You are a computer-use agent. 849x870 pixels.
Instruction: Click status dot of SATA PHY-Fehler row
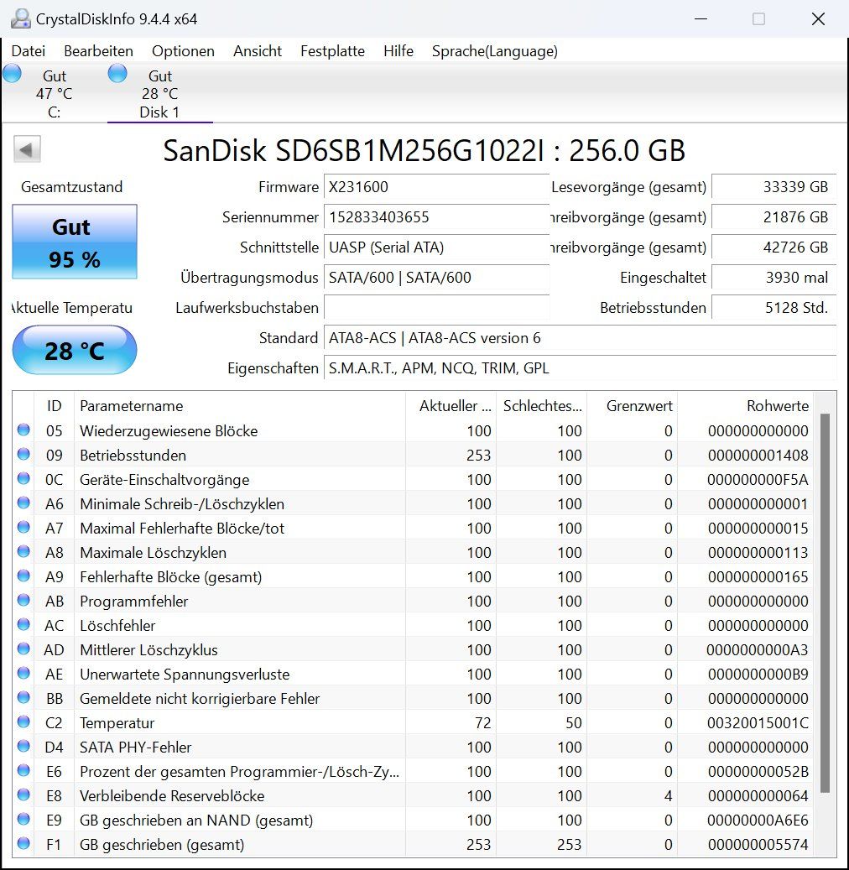tap(23, 747)
